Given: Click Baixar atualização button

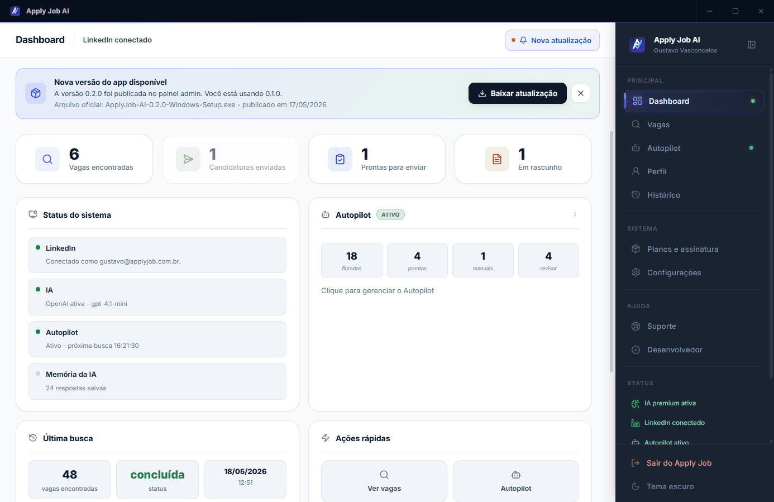Looking at the screenshot, I should click(518, 93).
